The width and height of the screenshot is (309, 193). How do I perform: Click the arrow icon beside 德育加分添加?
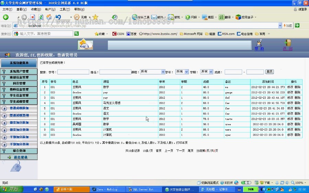click(4, 123)
